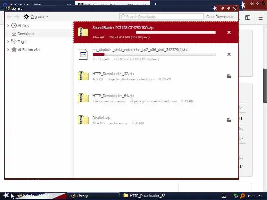The height and width of the screenshot is (200, 267).
Task: Click the '5h 33m left — 222 MB of 2.3 GB' status
Action: pyautogui.click(x=126, y=59)
